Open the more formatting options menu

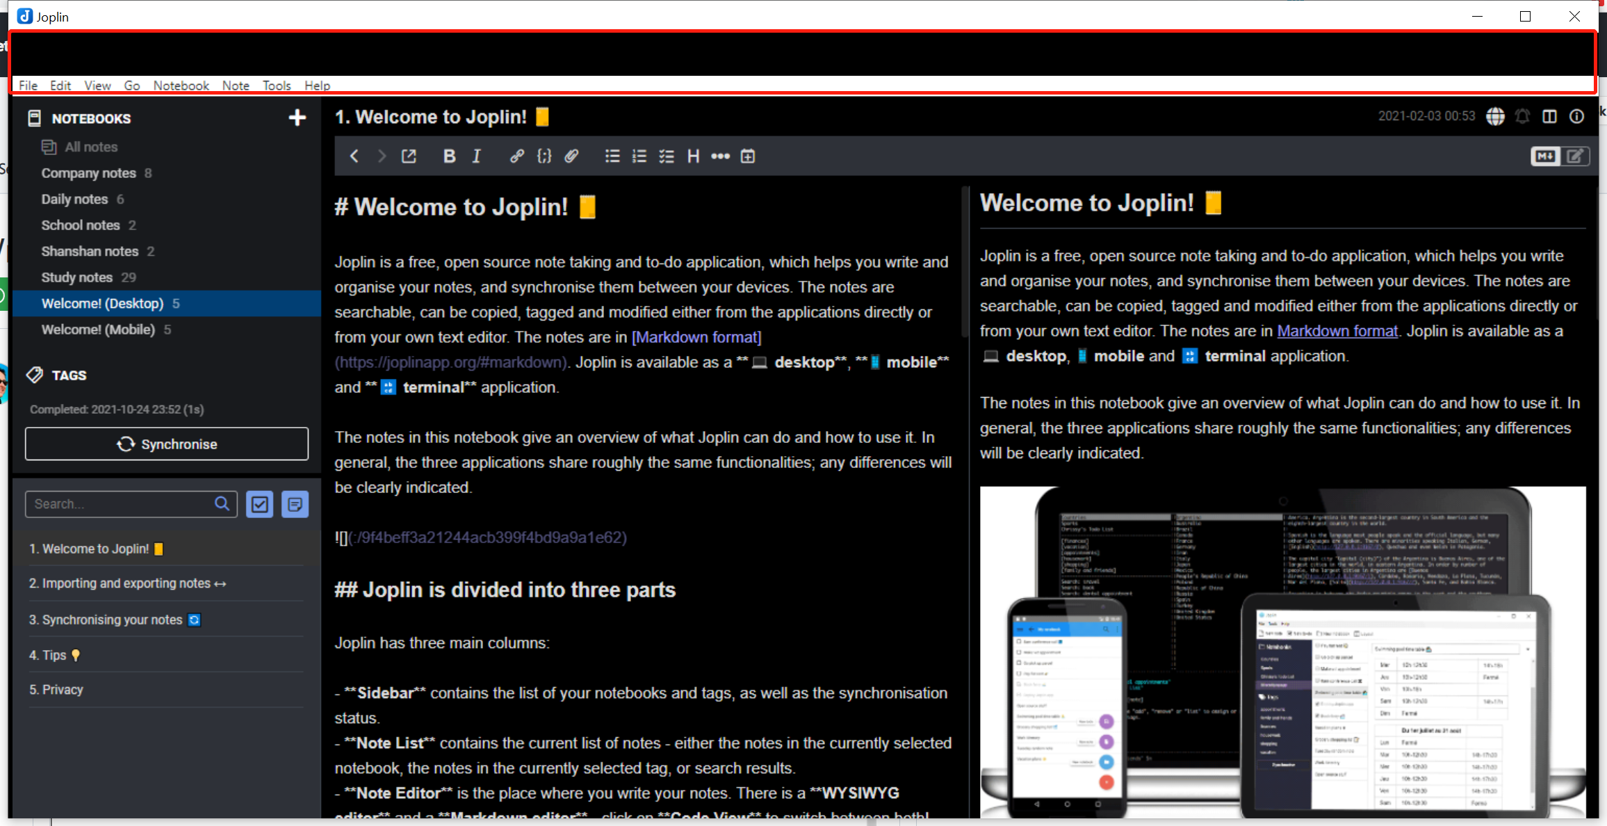(720, 156)
